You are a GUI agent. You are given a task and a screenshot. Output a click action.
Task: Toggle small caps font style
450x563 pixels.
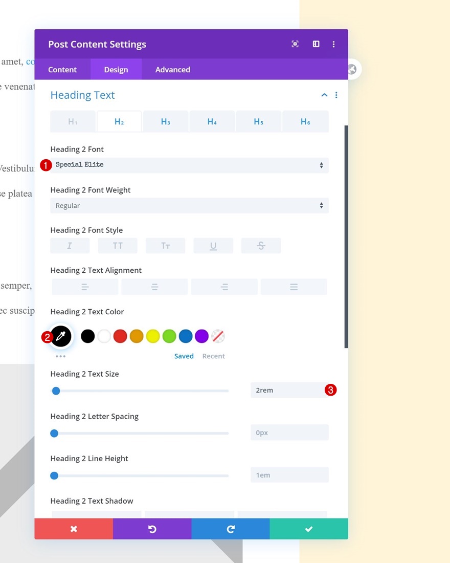click(166, 246)
